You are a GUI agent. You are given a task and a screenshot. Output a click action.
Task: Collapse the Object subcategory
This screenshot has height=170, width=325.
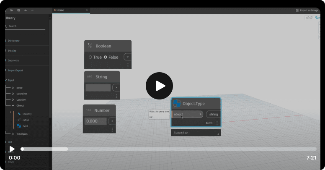pyautogui.click(x=18, y=106)
